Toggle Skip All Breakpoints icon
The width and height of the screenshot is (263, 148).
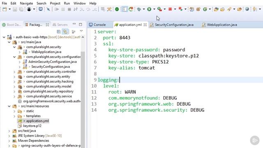48,9
